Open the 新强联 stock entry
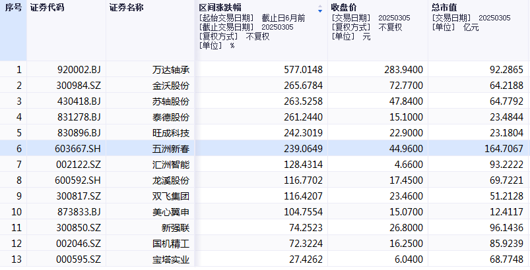Viewport: 530px width, 270px height. [174, 227]
